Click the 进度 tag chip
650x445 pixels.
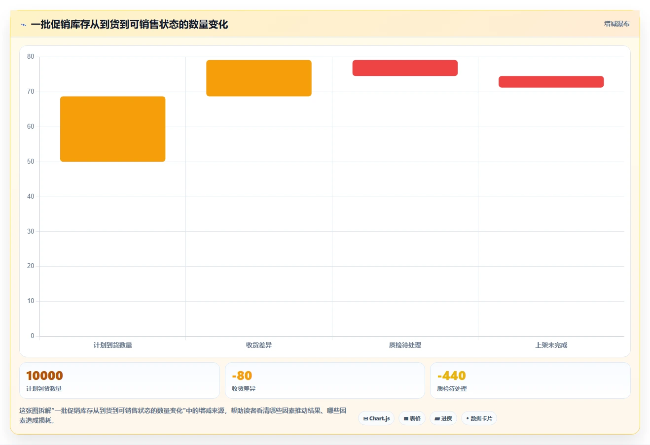tap(443, 418)
